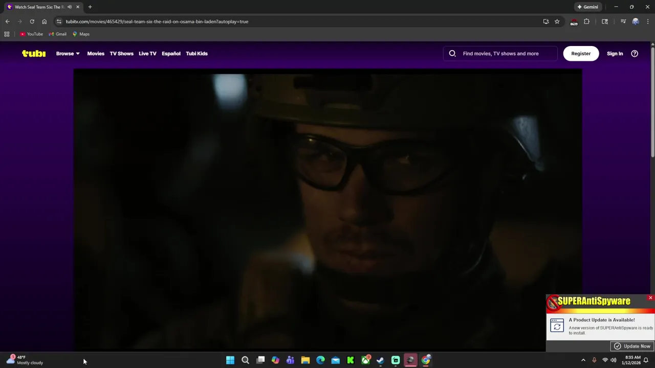This screenshot has width=655, height=368.
Task: Open Live TV page
Action: coord(147,53)
